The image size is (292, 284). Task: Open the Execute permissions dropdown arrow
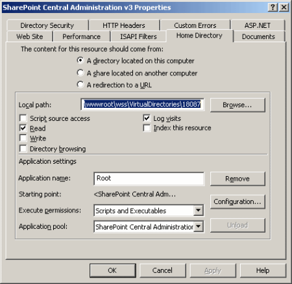(198, 211)
